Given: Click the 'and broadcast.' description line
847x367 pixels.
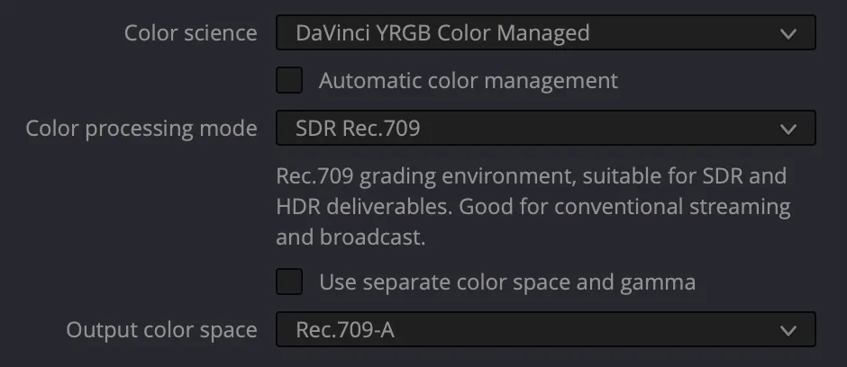Looking at the screenshot, I should (351, 237).
